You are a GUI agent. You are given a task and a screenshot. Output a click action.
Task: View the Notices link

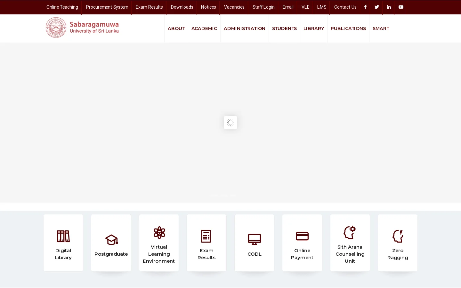[x=208, y=7]
